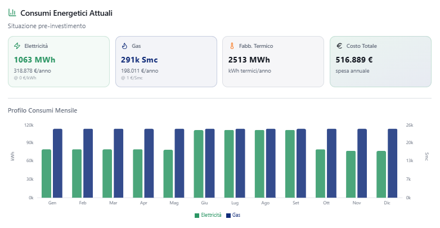Toggle Gas series via legend label
440x228 pixels.
tap(236, 215)
